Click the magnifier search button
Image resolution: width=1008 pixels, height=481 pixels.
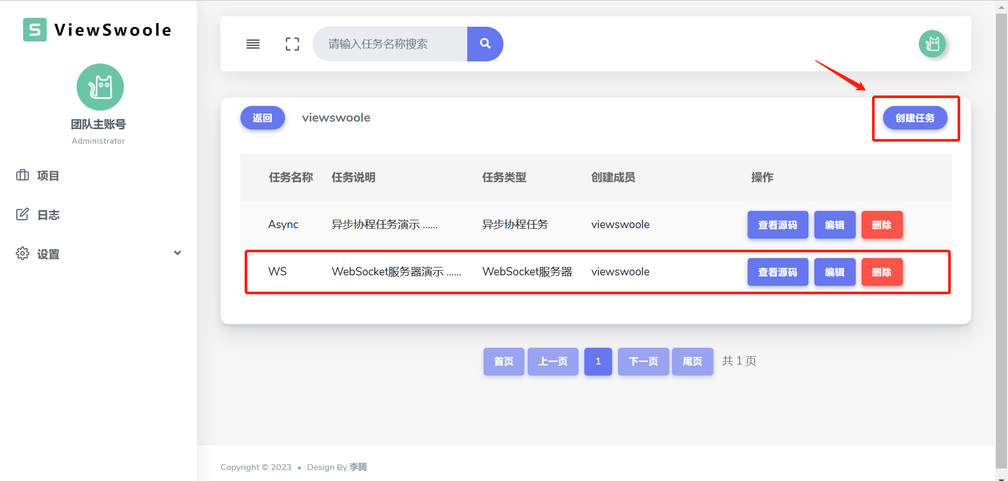point(485,44)
